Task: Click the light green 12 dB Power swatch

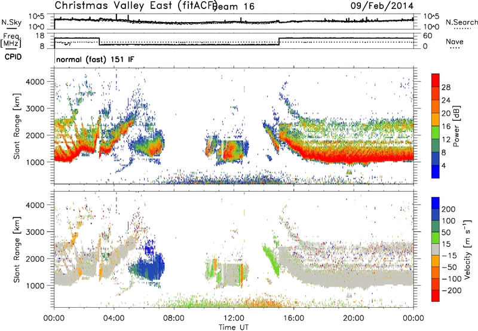Action: point(436,133)
